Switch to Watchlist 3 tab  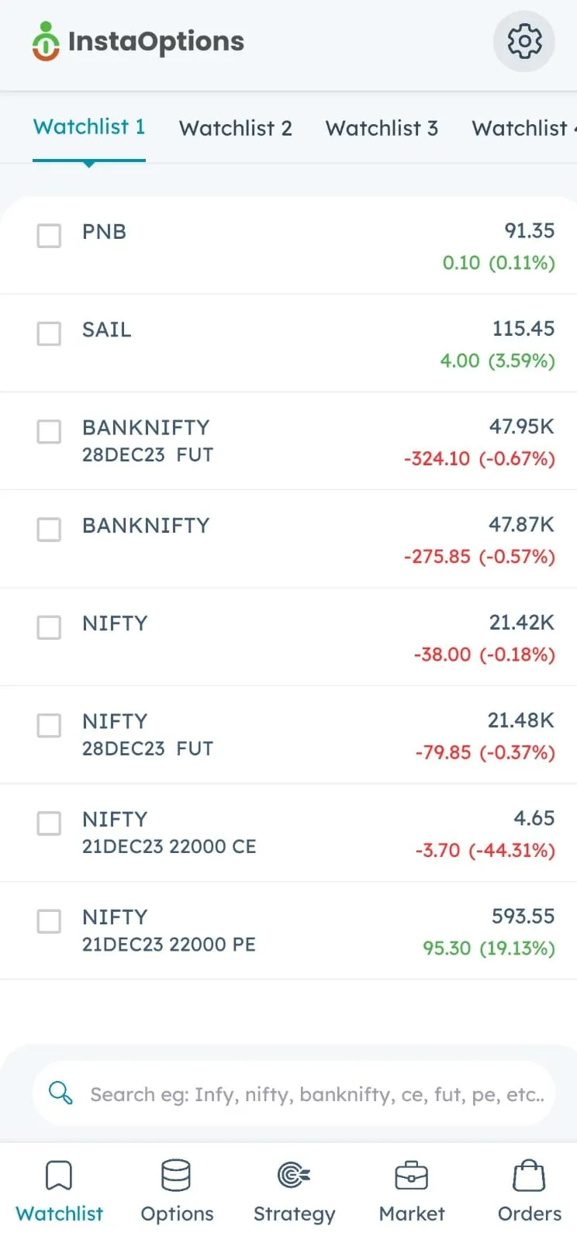[382, 128]
